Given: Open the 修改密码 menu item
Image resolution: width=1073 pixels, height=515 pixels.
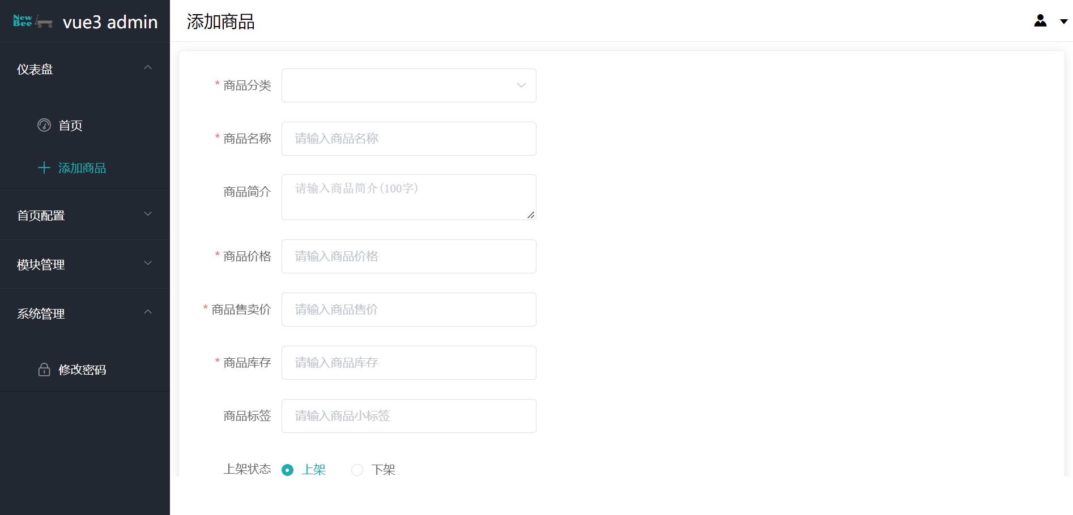Looking at the screenshot, I should click(84, 370).
